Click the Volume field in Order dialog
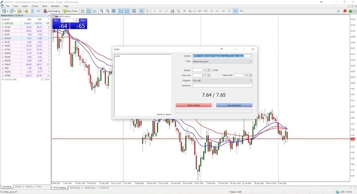 pyautogui.click(x=200, y=70)
